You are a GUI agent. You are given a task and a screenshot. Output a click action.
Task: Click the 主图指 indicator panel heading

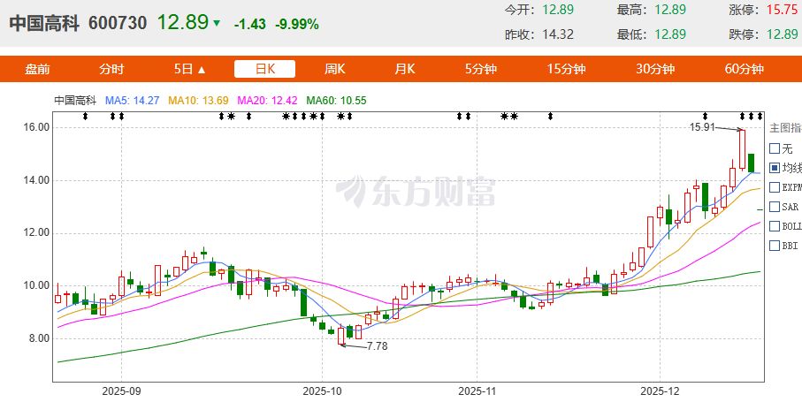tap(785, 128)
